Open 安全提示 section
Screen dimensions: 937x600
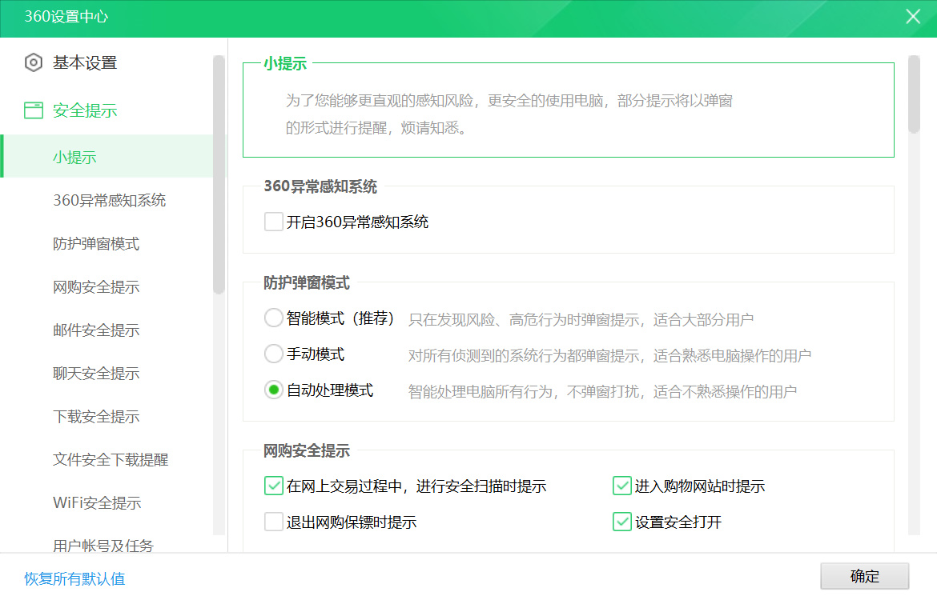click(x=84, y=110)
